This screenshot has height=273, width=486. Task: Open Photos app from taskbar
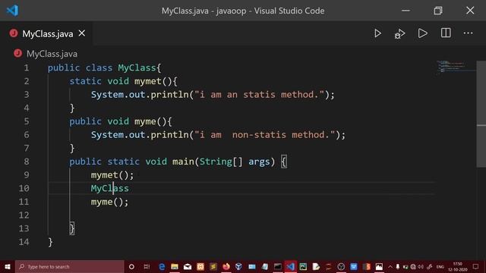379,266
